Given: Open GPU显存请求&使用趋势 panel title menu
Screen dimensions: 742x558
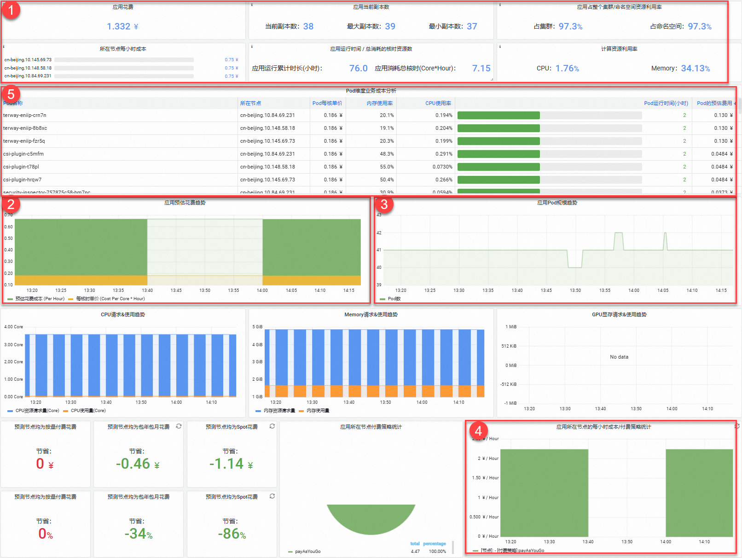Looking at the screenshot, I should coord(619,315).
